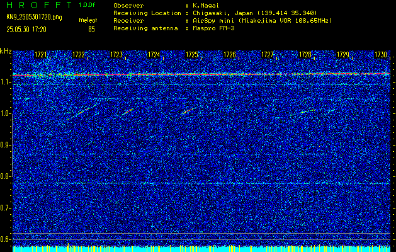
Task: Click the Receiving antenna field label
Action: (x=145, y=28)
